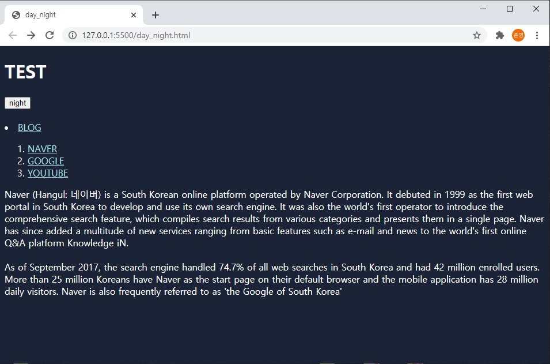Open the GOOGLE link
The height and width of the screenshot is (364, 550).
(46, 161)
